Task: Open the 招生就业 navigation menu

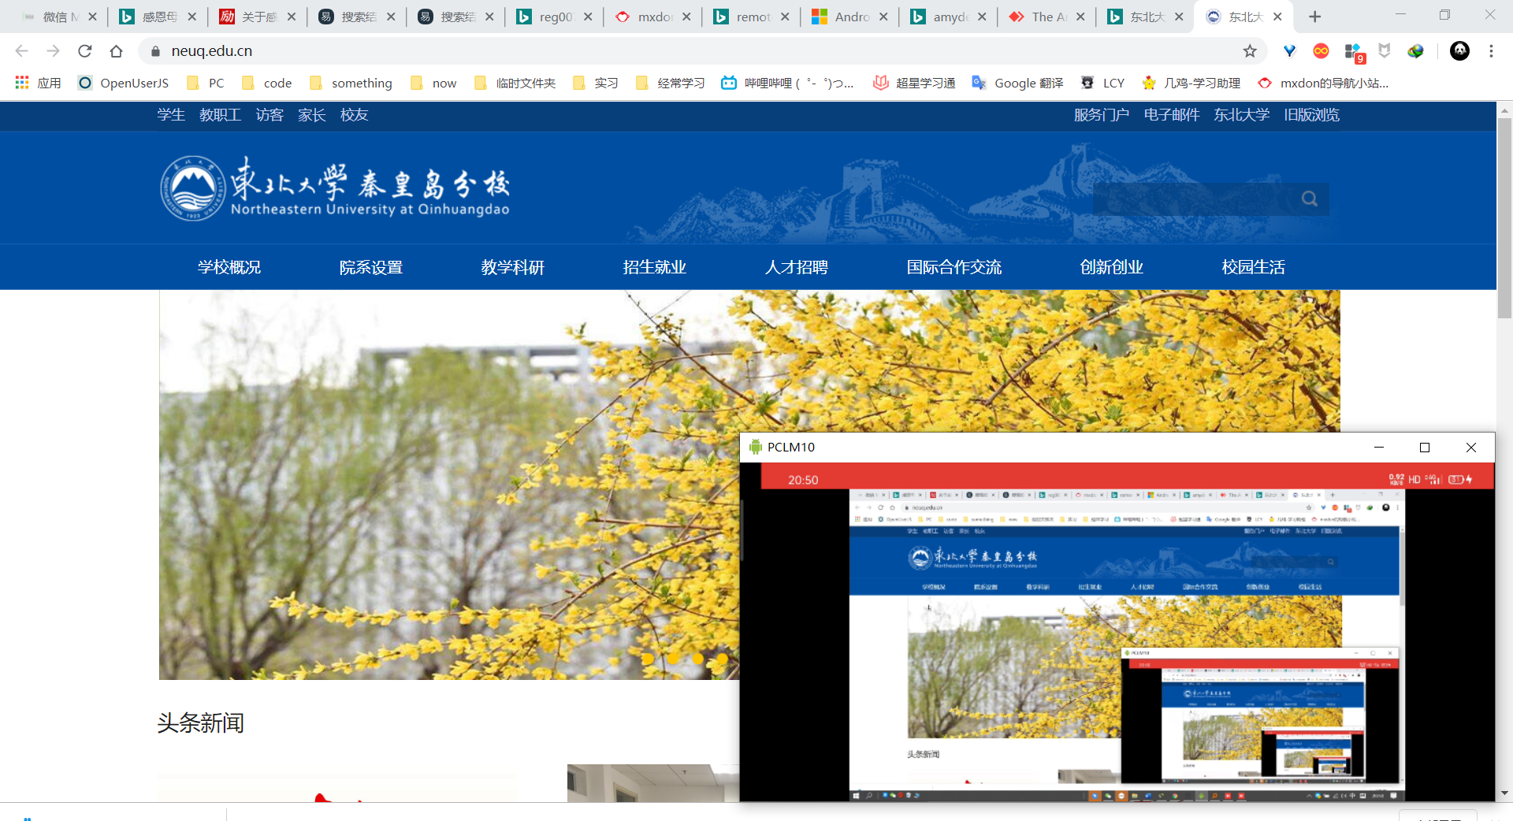Action: click(654, 267)
